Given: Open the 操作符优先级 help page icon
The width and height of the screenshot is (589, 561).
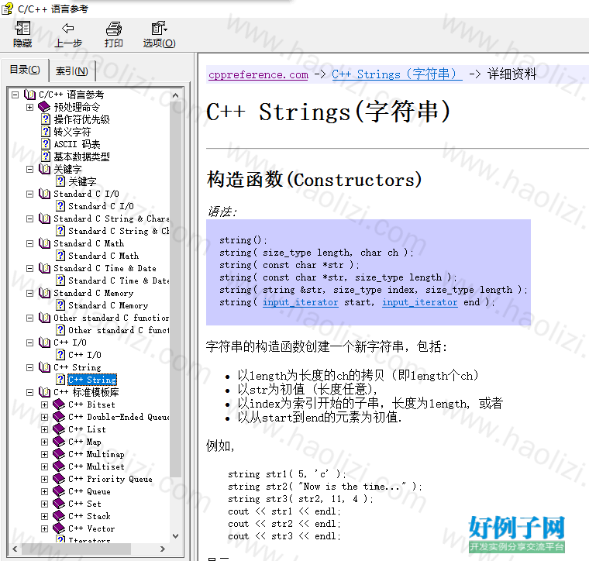Looking at the screenshot, I should click(x=46, y=119).
